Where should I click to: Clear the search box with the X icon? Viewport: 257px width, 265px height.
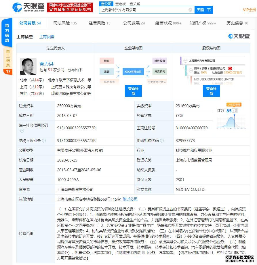[190, 10]
